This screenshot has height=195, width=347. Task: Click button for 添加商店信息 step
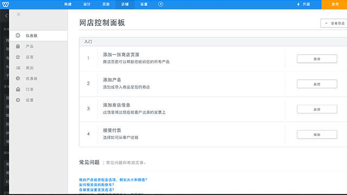pos(317,109)
